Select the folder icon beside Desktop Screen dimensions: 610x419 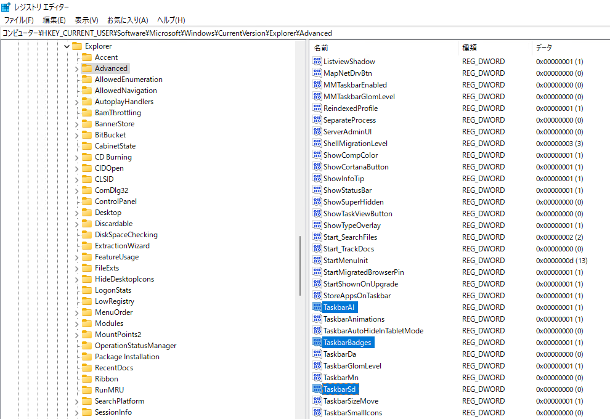pos(87,213)
